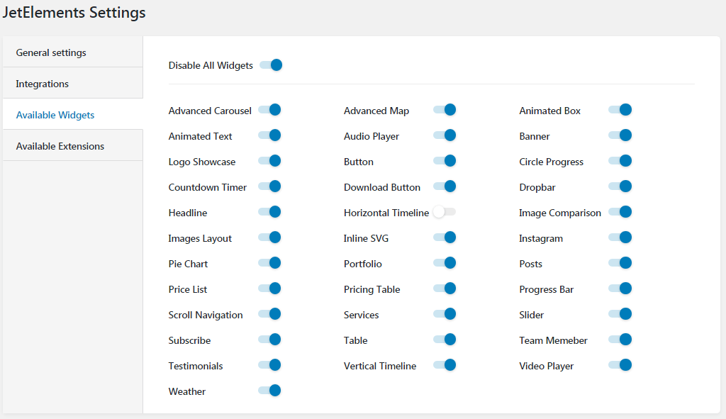Toggle the Image Comparison widget
The width and height of the screenshot is (726, 419).
620,212
